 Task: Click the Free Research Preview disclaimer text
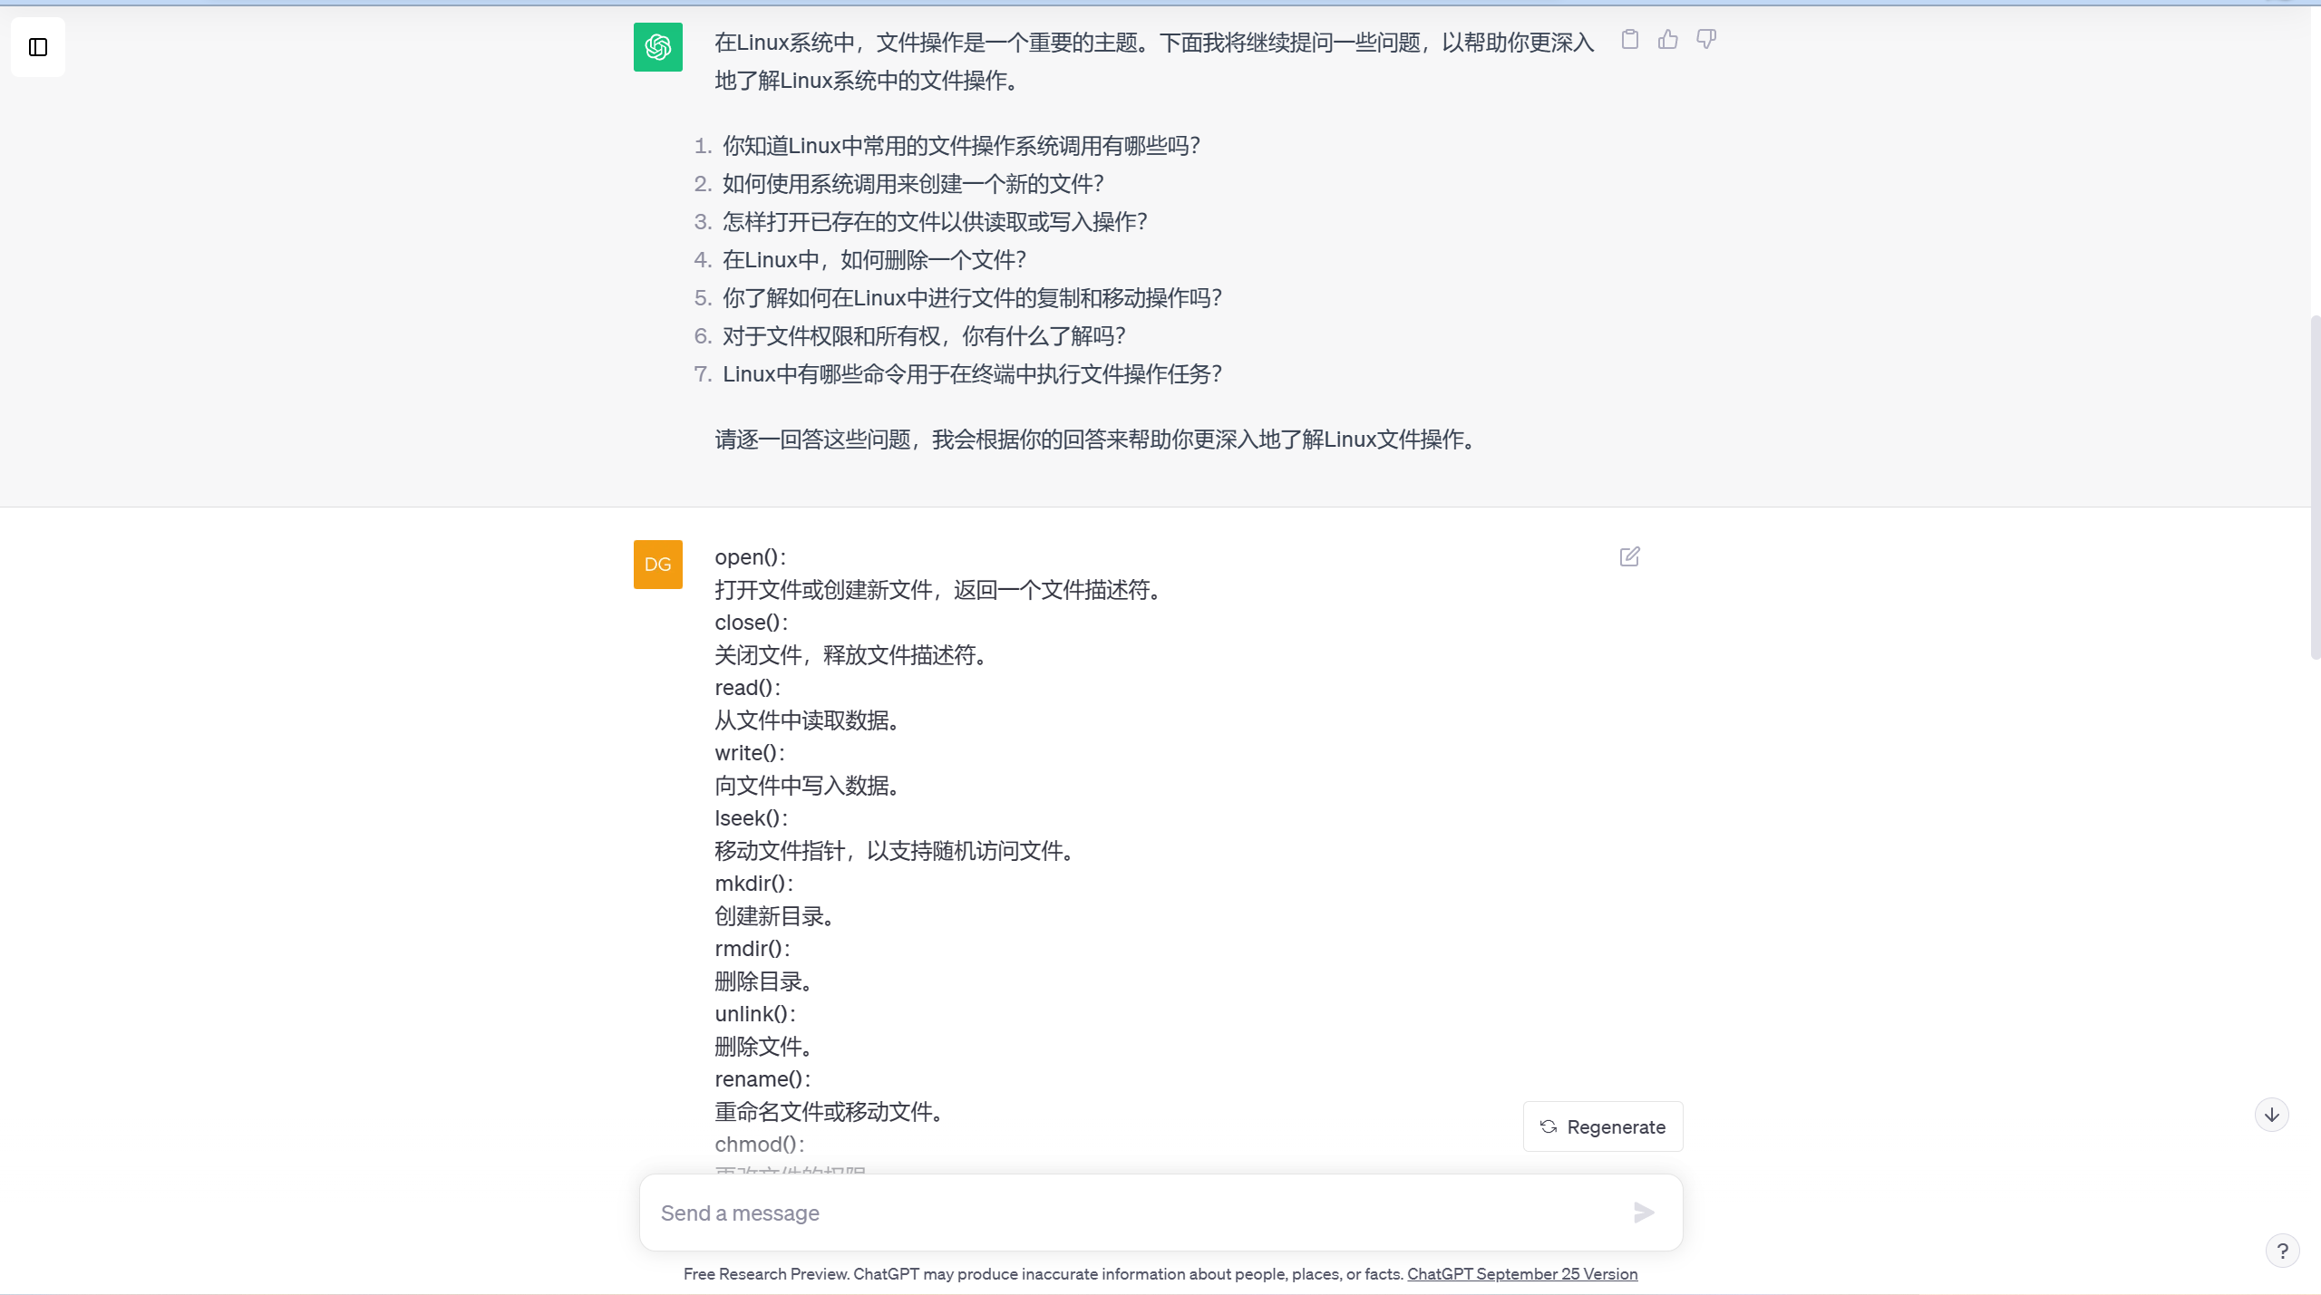coord(1044,1274)
